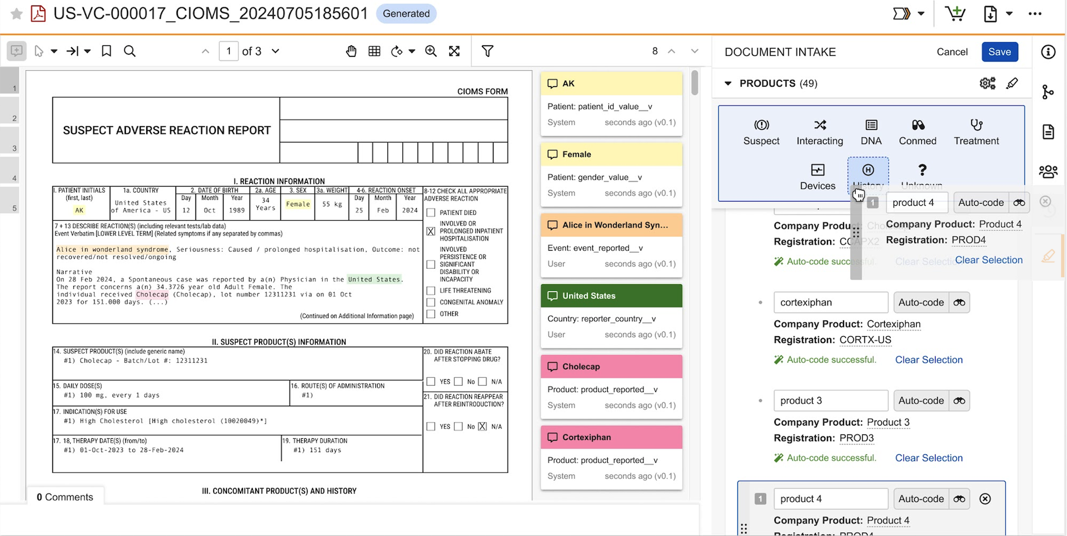
Task: Click Auto-code for cortexiphan
Action: pyautogui.click(x=921, y=303)
